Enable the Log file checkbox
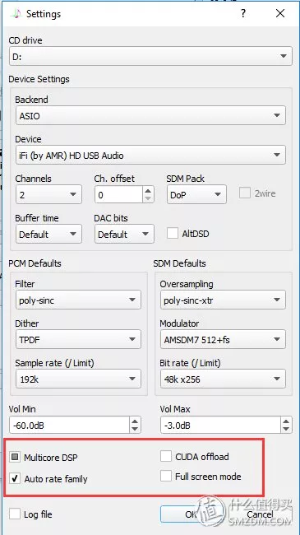The width and height of the screenshot is (300, 535). (15, 514)
